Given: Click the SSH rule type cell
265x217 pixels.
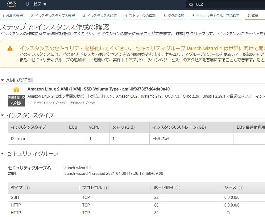Looking at the screenshot, I should tap(15, 197).
